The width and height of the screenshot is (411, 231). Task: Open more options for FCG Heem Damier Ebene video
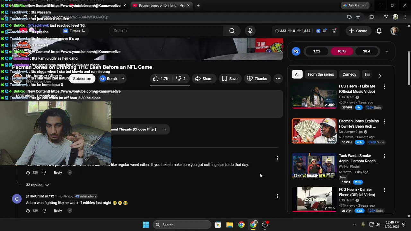384,190
